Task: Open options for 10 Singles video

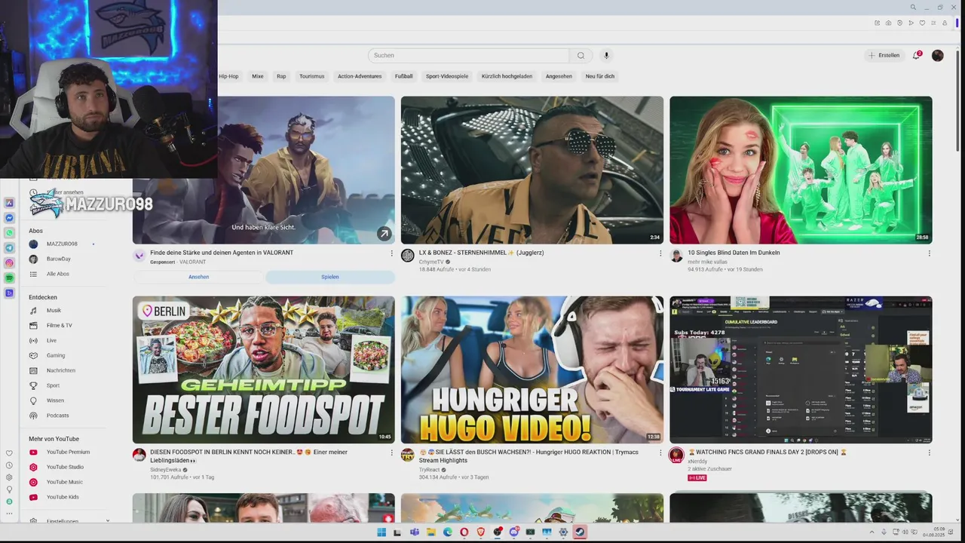Action: point(929,253)
